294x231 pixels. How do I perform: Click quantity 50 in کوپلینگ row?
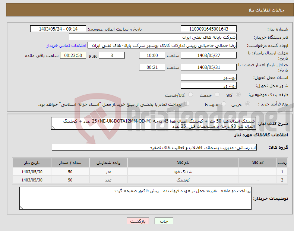[x=70, y=180]
